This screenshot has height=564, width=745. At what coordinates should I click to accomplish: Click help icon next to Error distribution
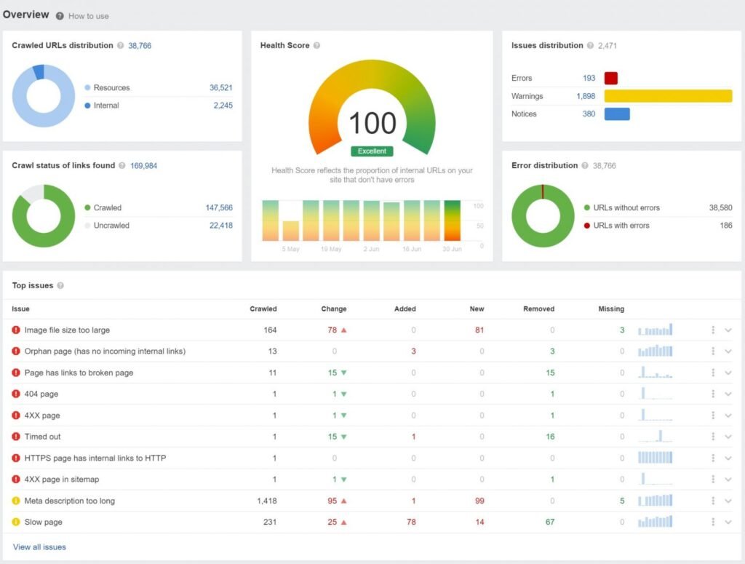coord(585,166)
